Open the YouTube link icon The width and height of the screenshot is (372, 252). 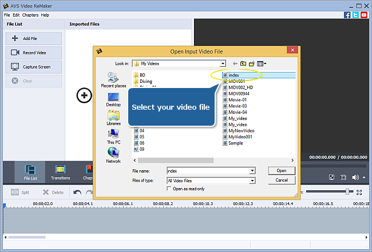364,15
